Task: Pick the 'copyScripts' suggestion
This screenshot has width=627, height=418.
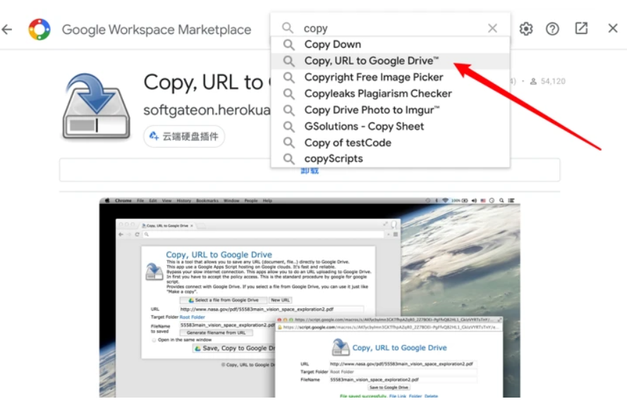Action: click(390, 159)
